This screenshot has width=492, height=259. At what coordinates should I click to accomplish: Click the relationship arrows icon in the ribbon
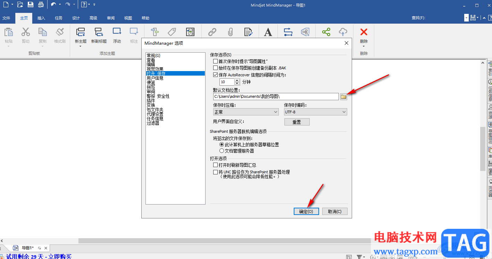[288, 32]
